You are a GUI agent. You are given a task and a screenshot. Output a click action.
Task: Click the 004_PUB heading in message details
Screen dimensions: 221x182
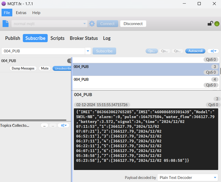click(83, 95)
